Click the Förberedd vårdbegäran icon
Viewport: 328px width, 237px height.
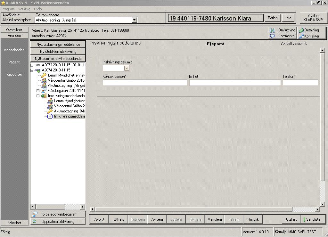click(x=35, y=214)
